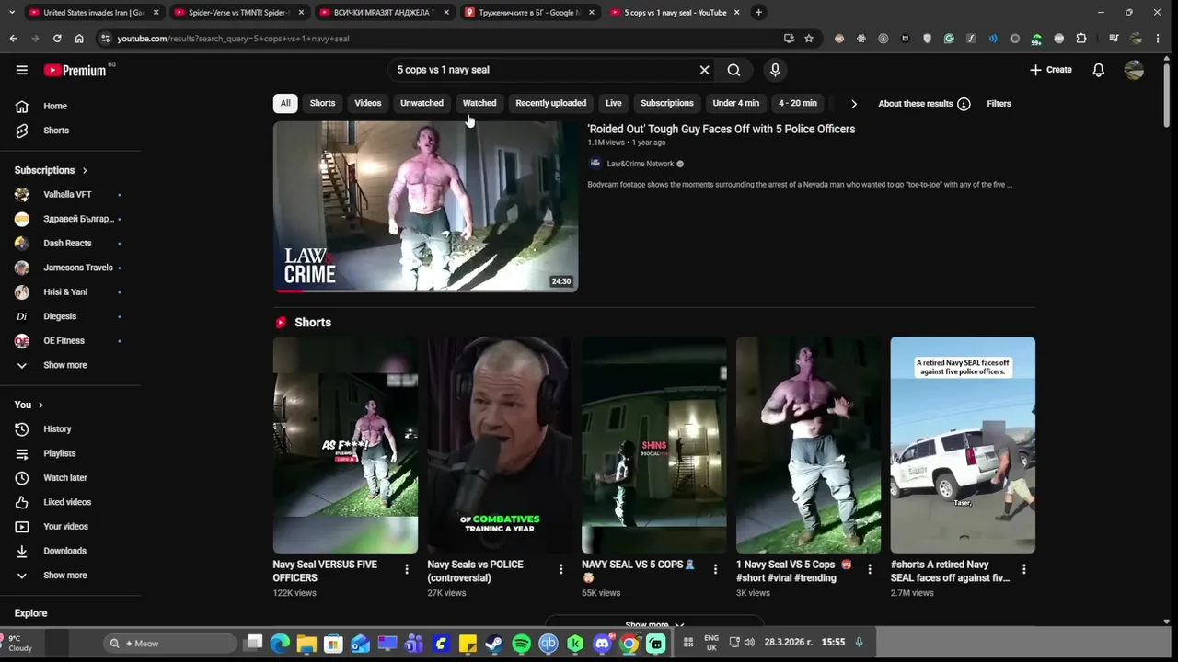Viewport: 1178px width, 662px height.
Task: Open Grammarly extension icon
Action: point(949,39)
